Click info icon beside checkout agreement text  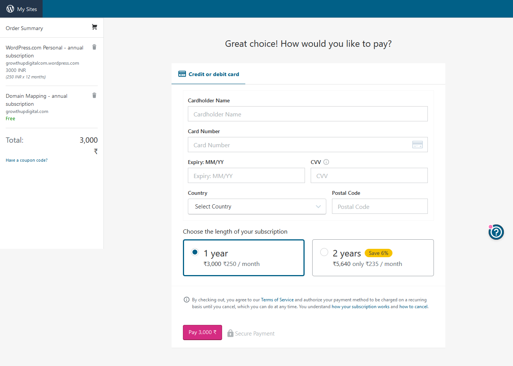pyautogui.click(x=187, y=300)
